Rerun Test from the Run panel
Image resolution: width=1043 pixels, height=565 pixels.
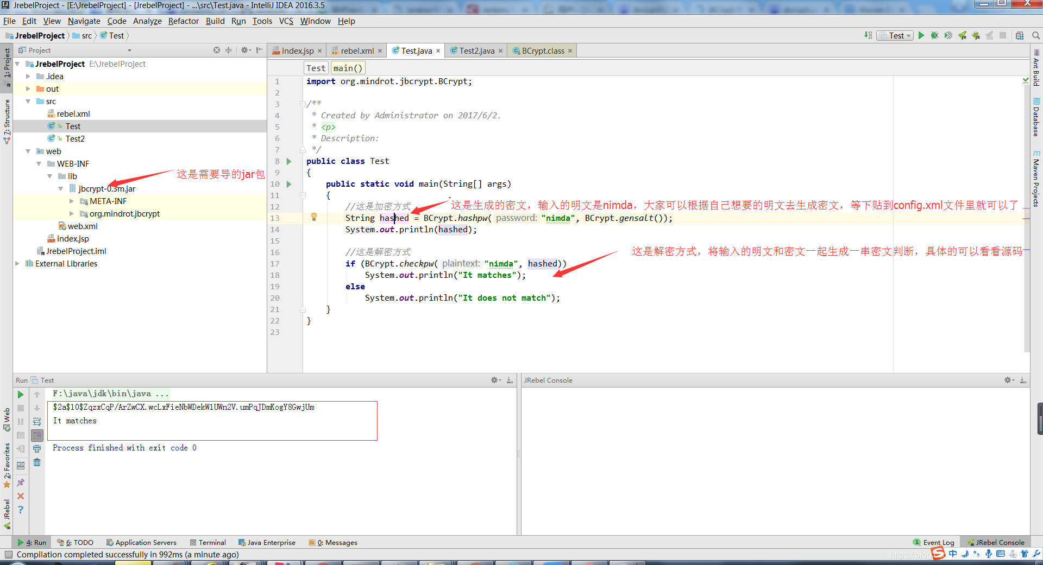click(21, 395)
